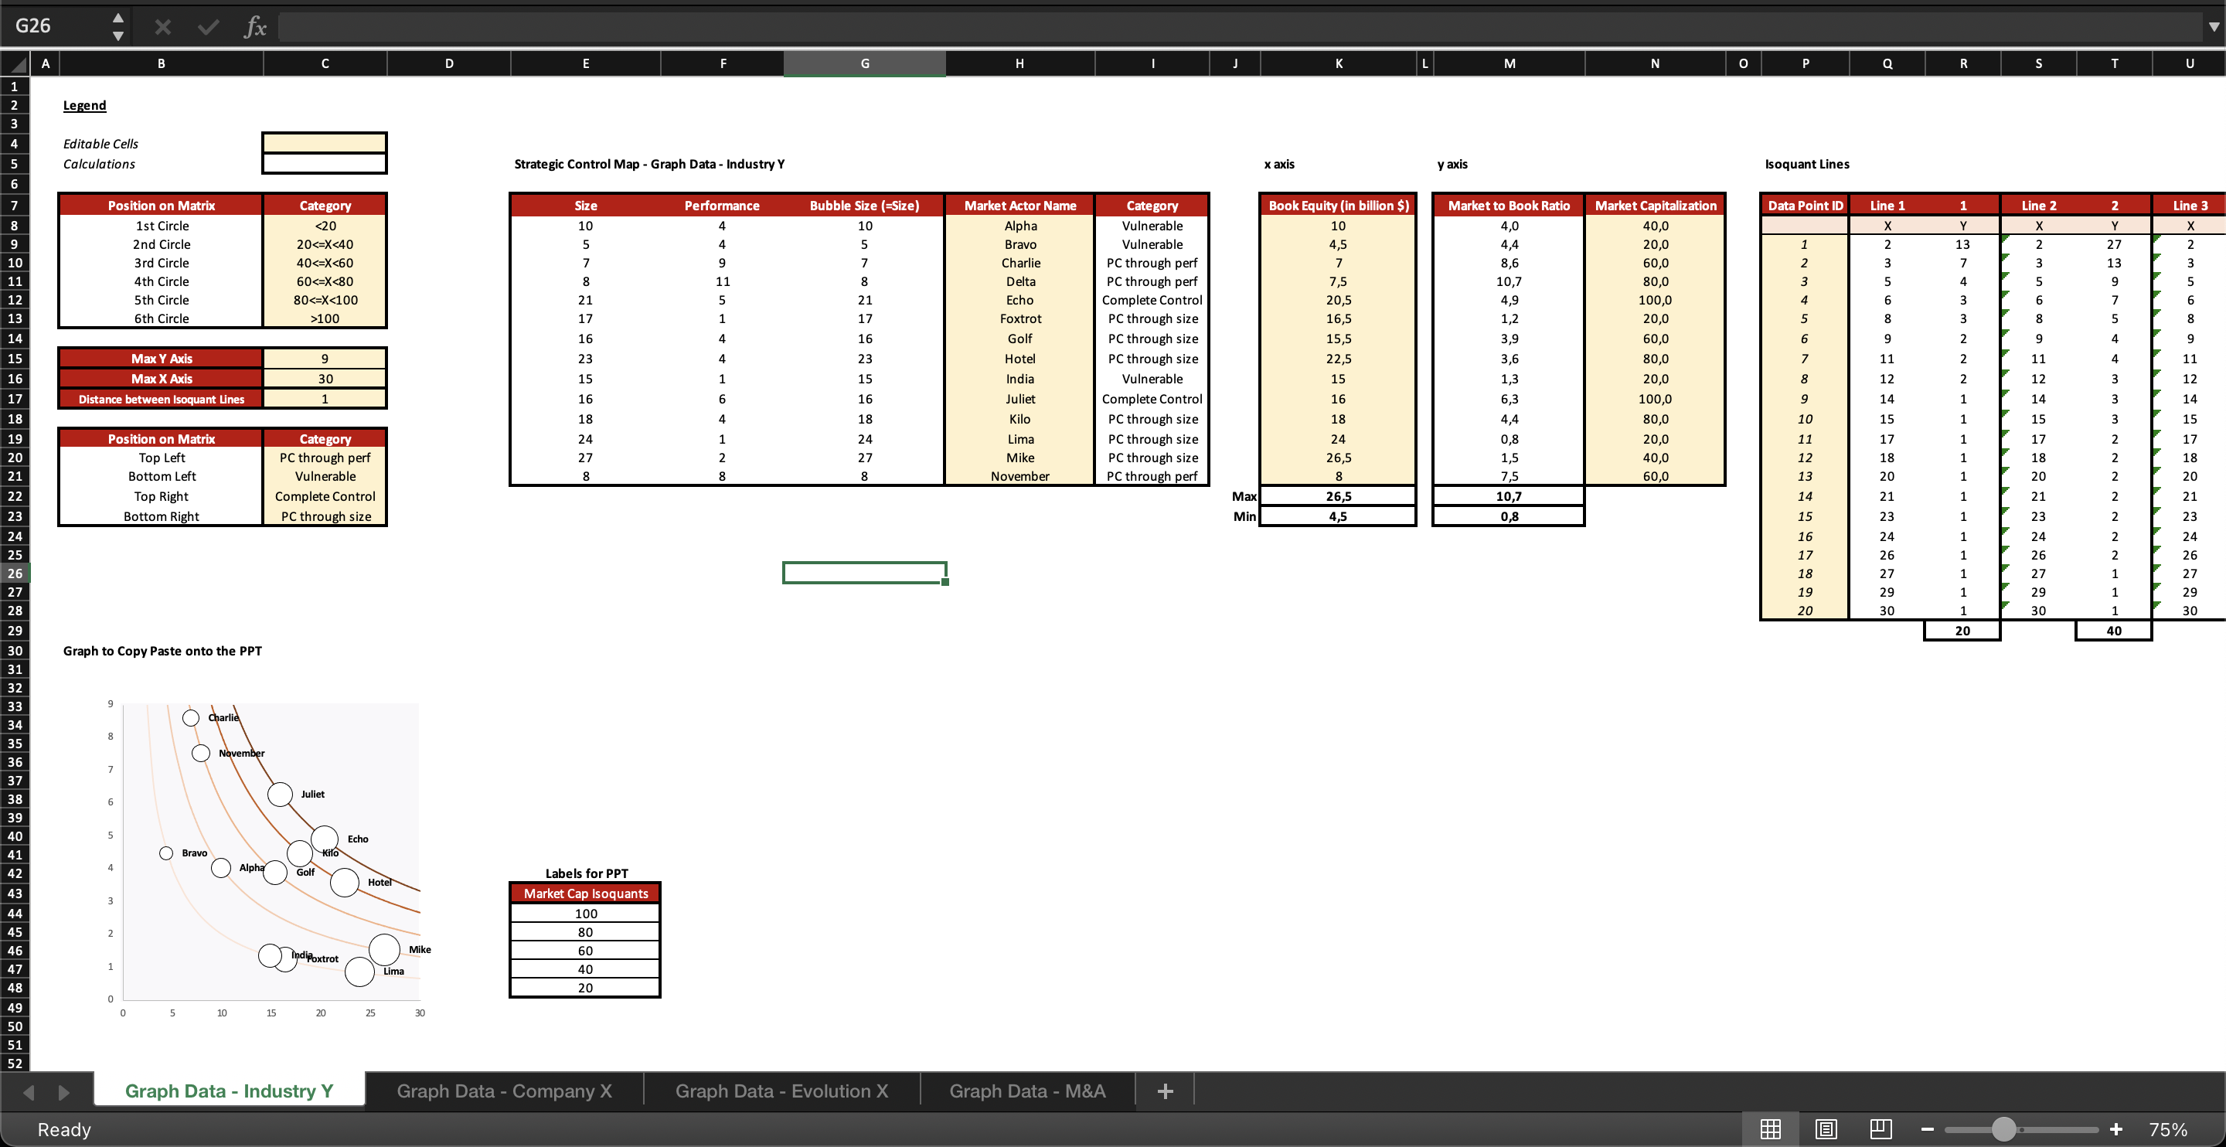
Task: Click the insert function fx icon
Action: (255, 27)
